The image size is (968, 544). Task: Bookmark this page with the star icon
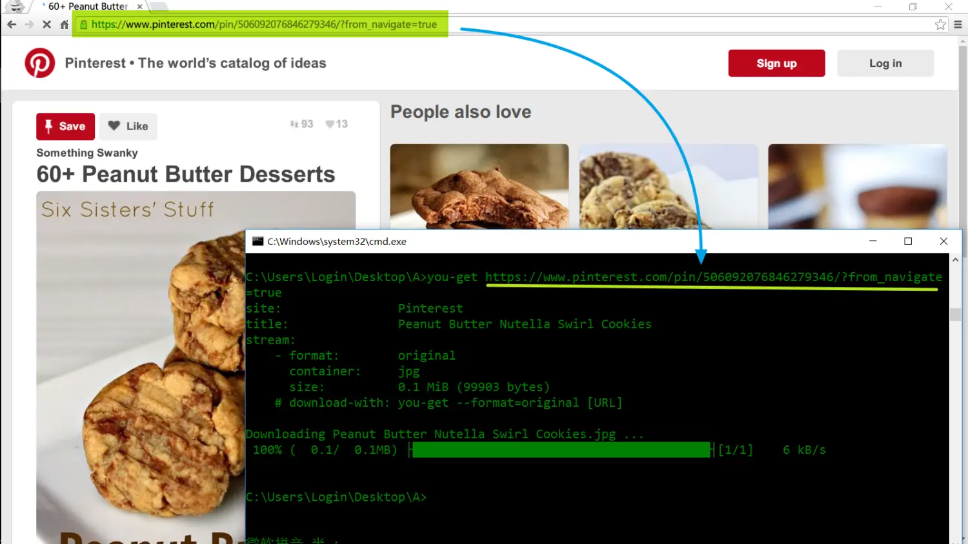click(940, 24)
